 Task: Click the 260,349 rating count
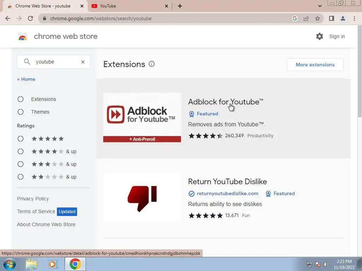[234, 135]
